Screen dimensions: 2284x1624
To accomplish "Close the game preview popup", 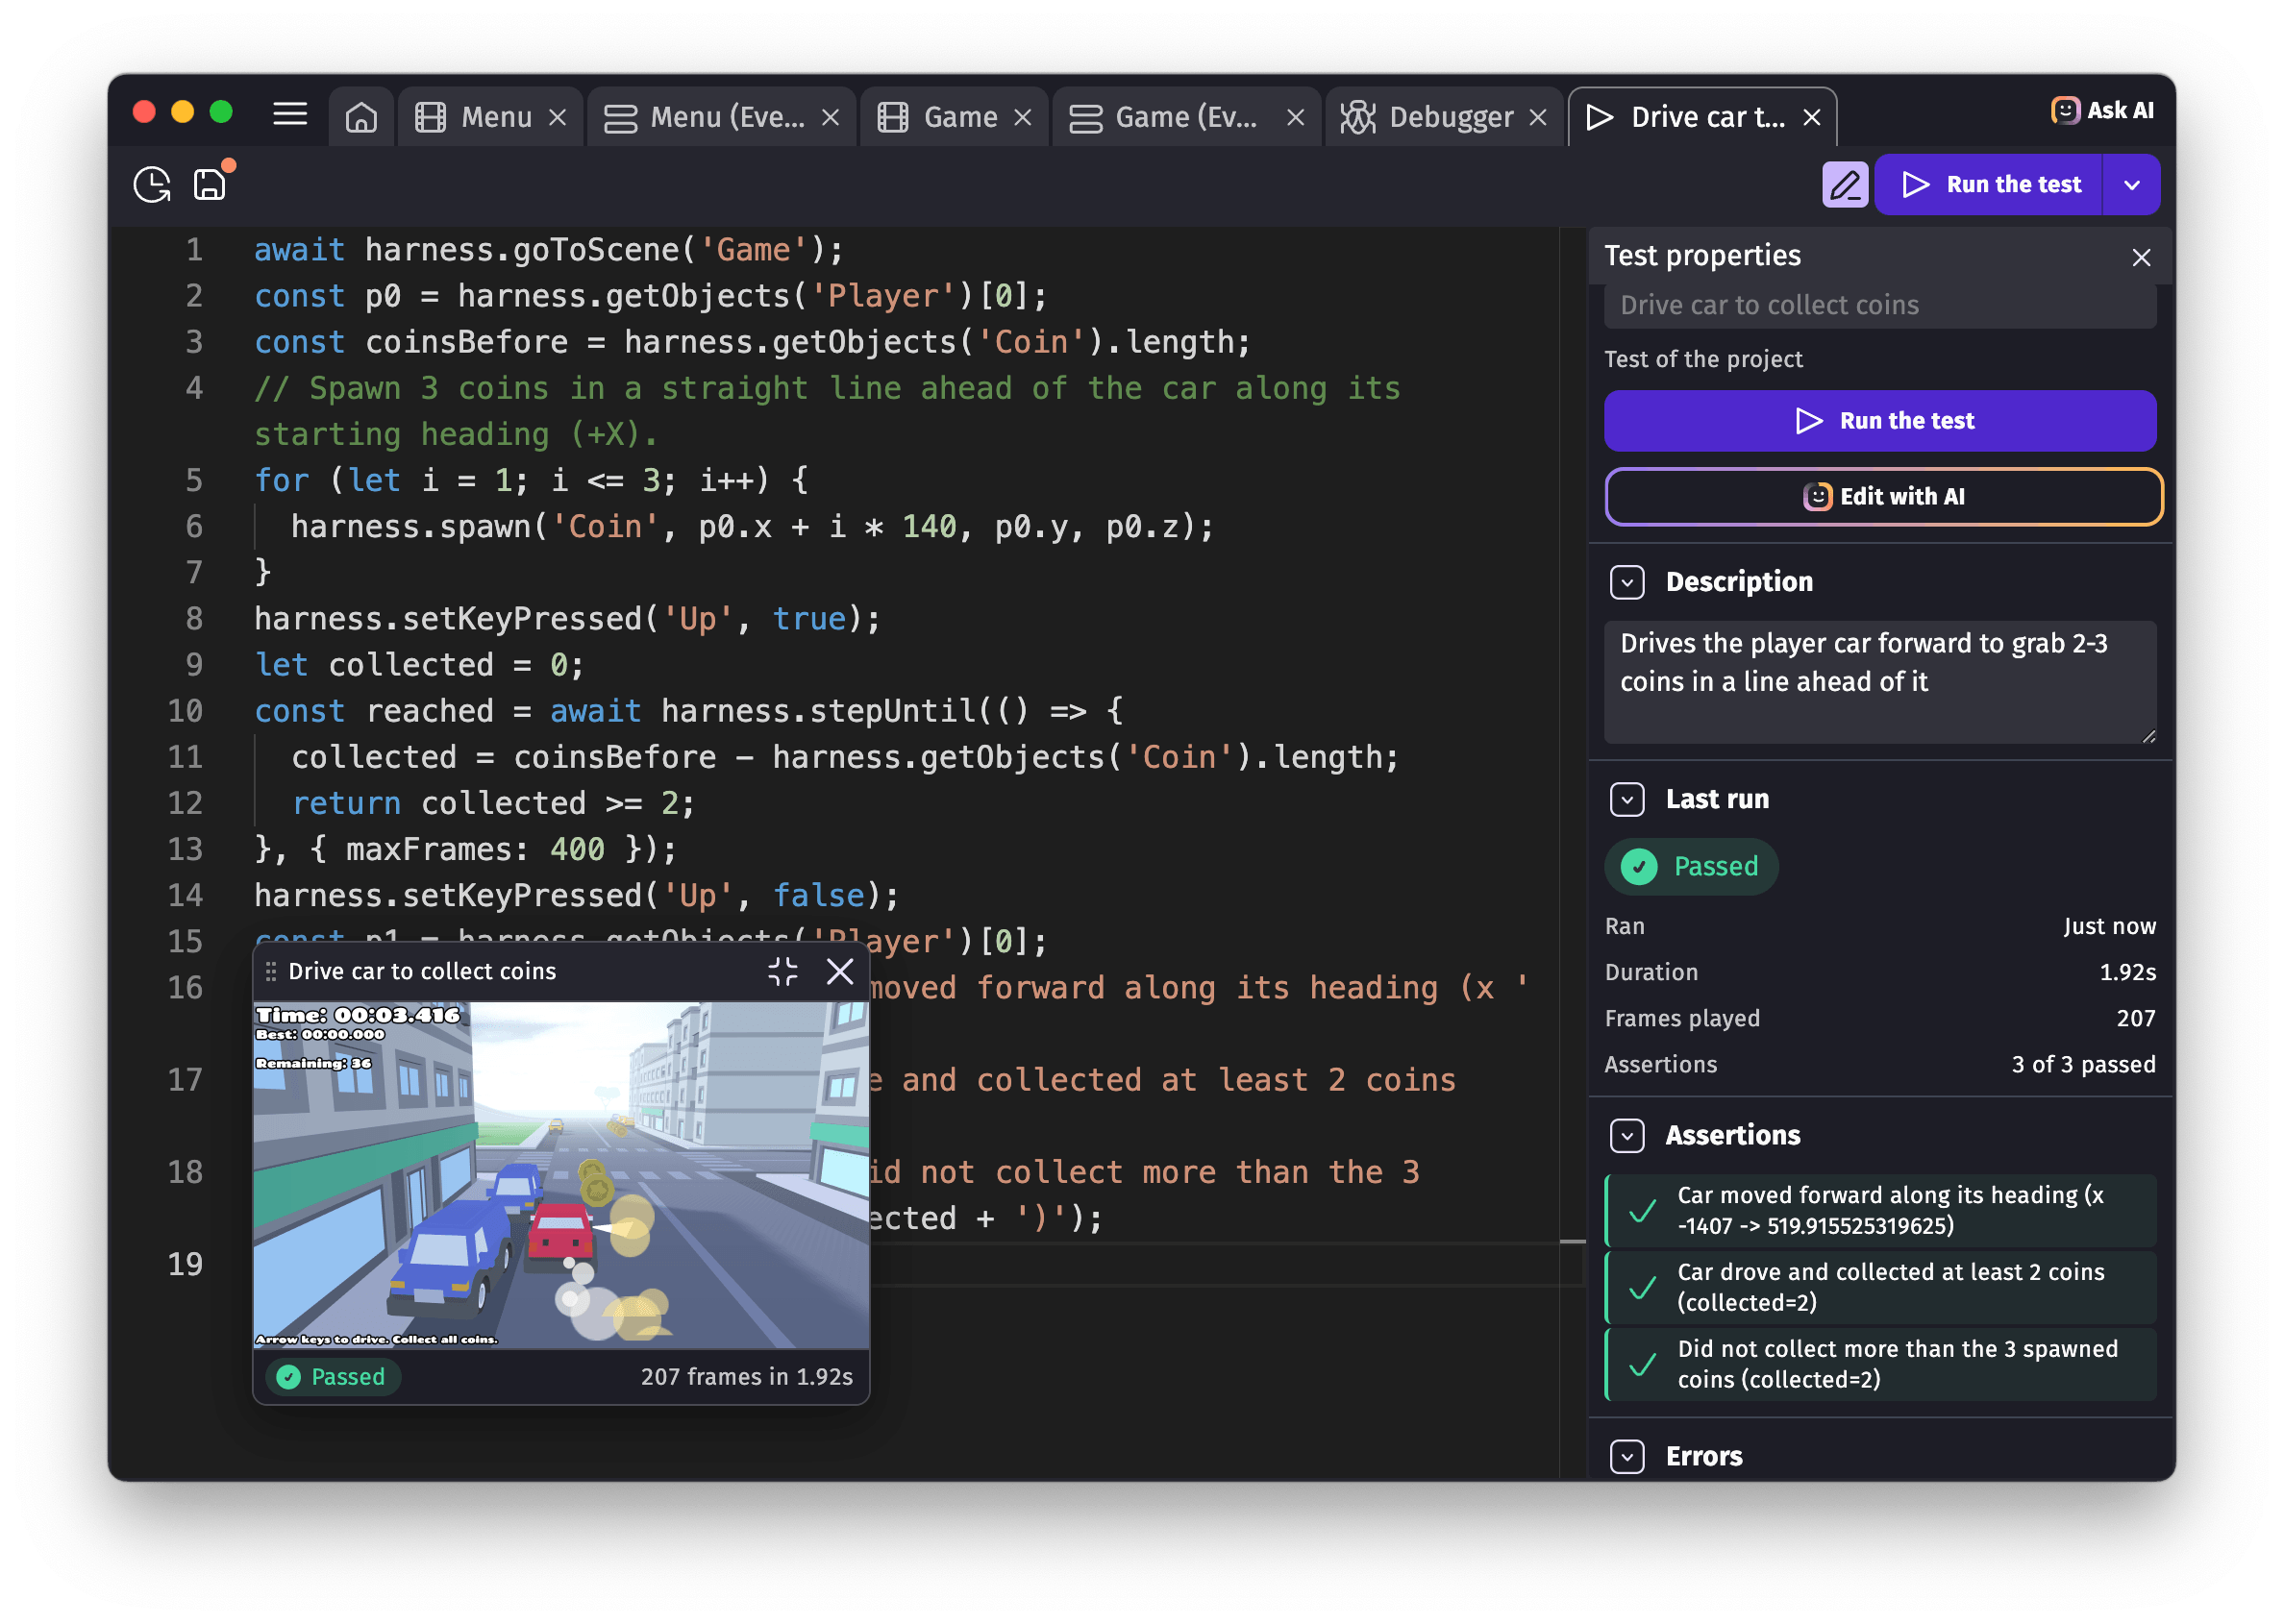I will coord(840,971).
